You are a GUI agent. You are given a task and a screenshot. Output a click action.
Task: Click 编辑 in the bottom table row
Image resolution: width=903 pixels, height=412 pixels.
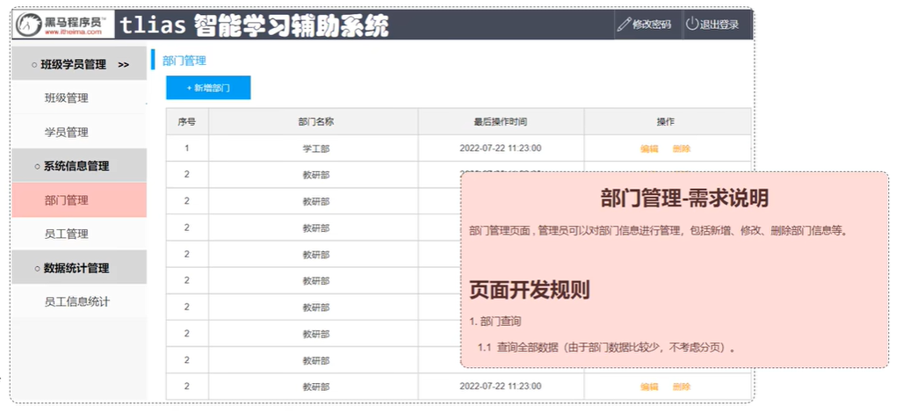pos(649,387)
